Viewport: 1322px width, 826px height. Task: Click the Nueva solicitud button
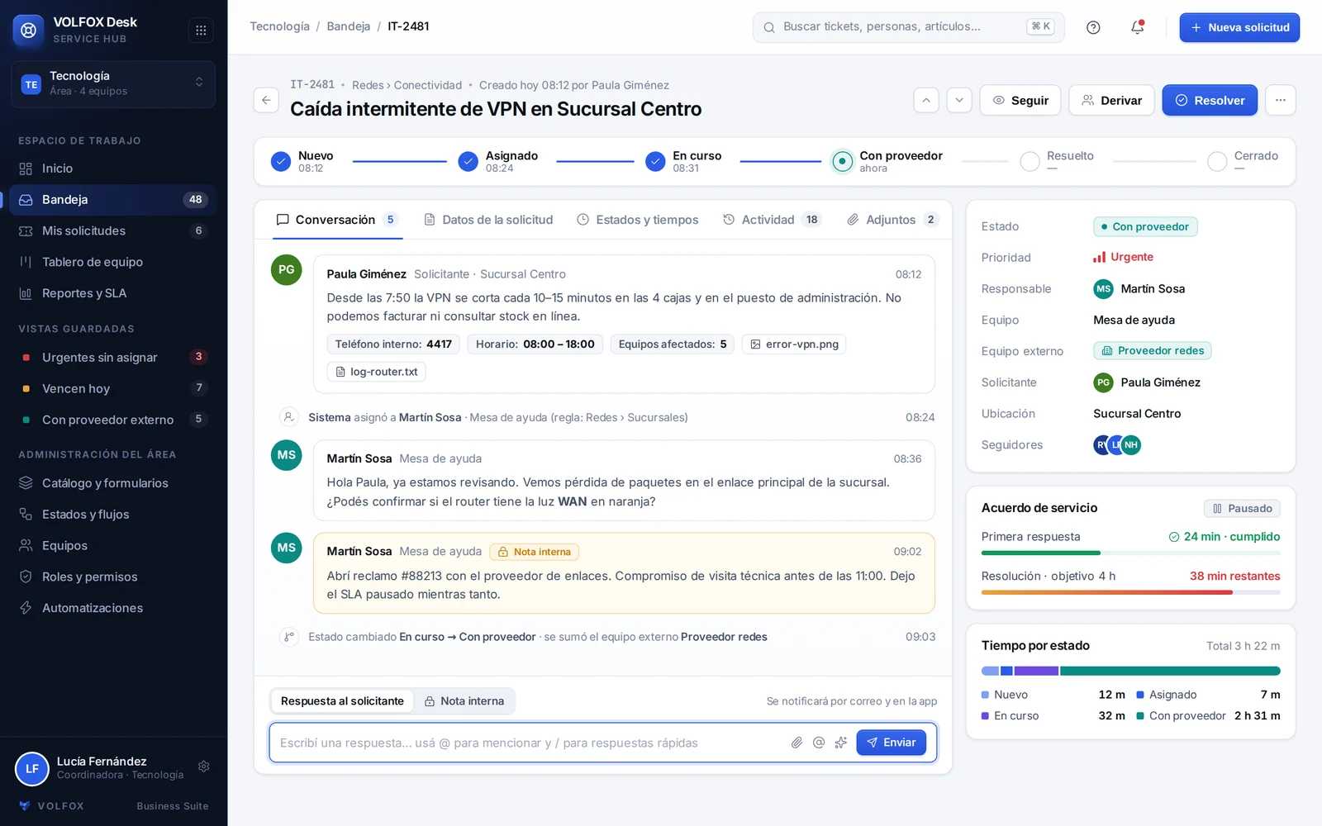point(1239,27)
